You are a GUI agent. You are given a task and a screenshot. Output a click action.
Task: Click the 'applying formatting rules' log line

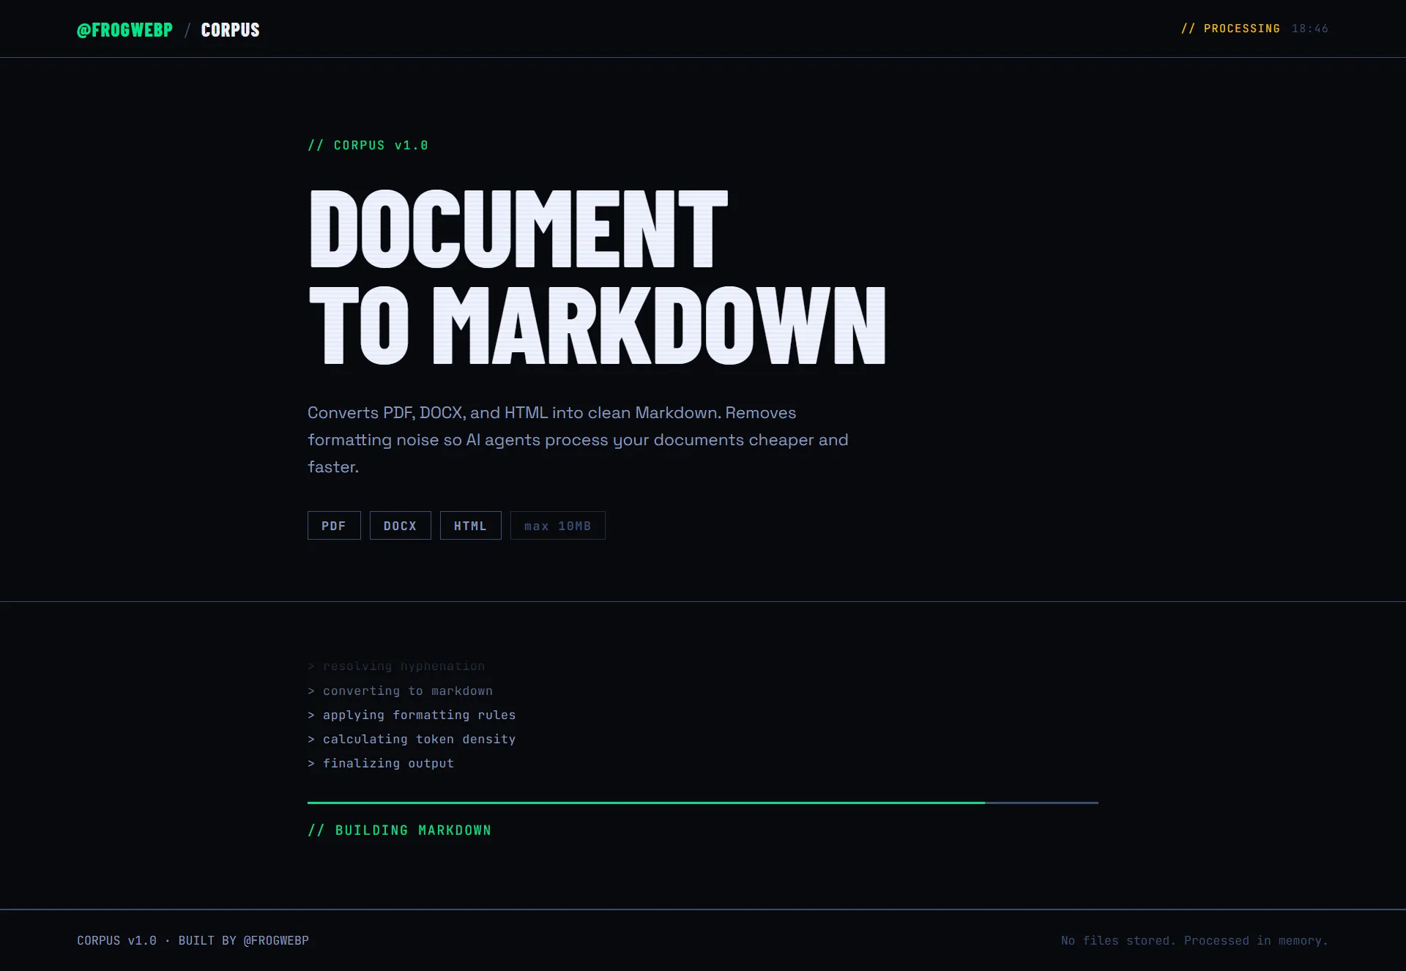(412, 715)
